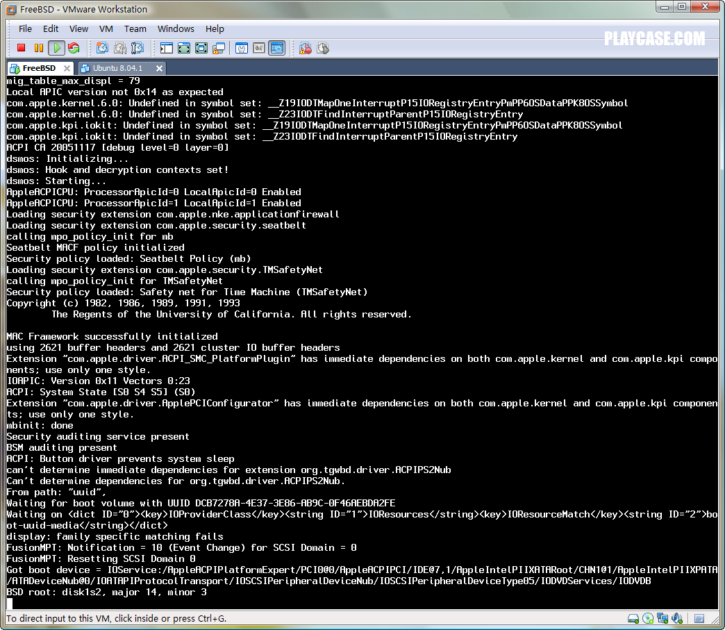Show the appliance view
This screenshot has height=630, width=725.
click(259, 48)
